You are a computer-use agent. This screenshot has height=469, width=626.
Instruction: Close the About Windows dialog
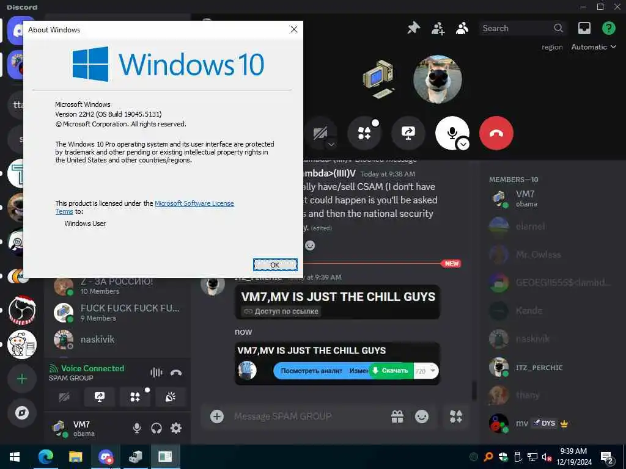point(294,29)
